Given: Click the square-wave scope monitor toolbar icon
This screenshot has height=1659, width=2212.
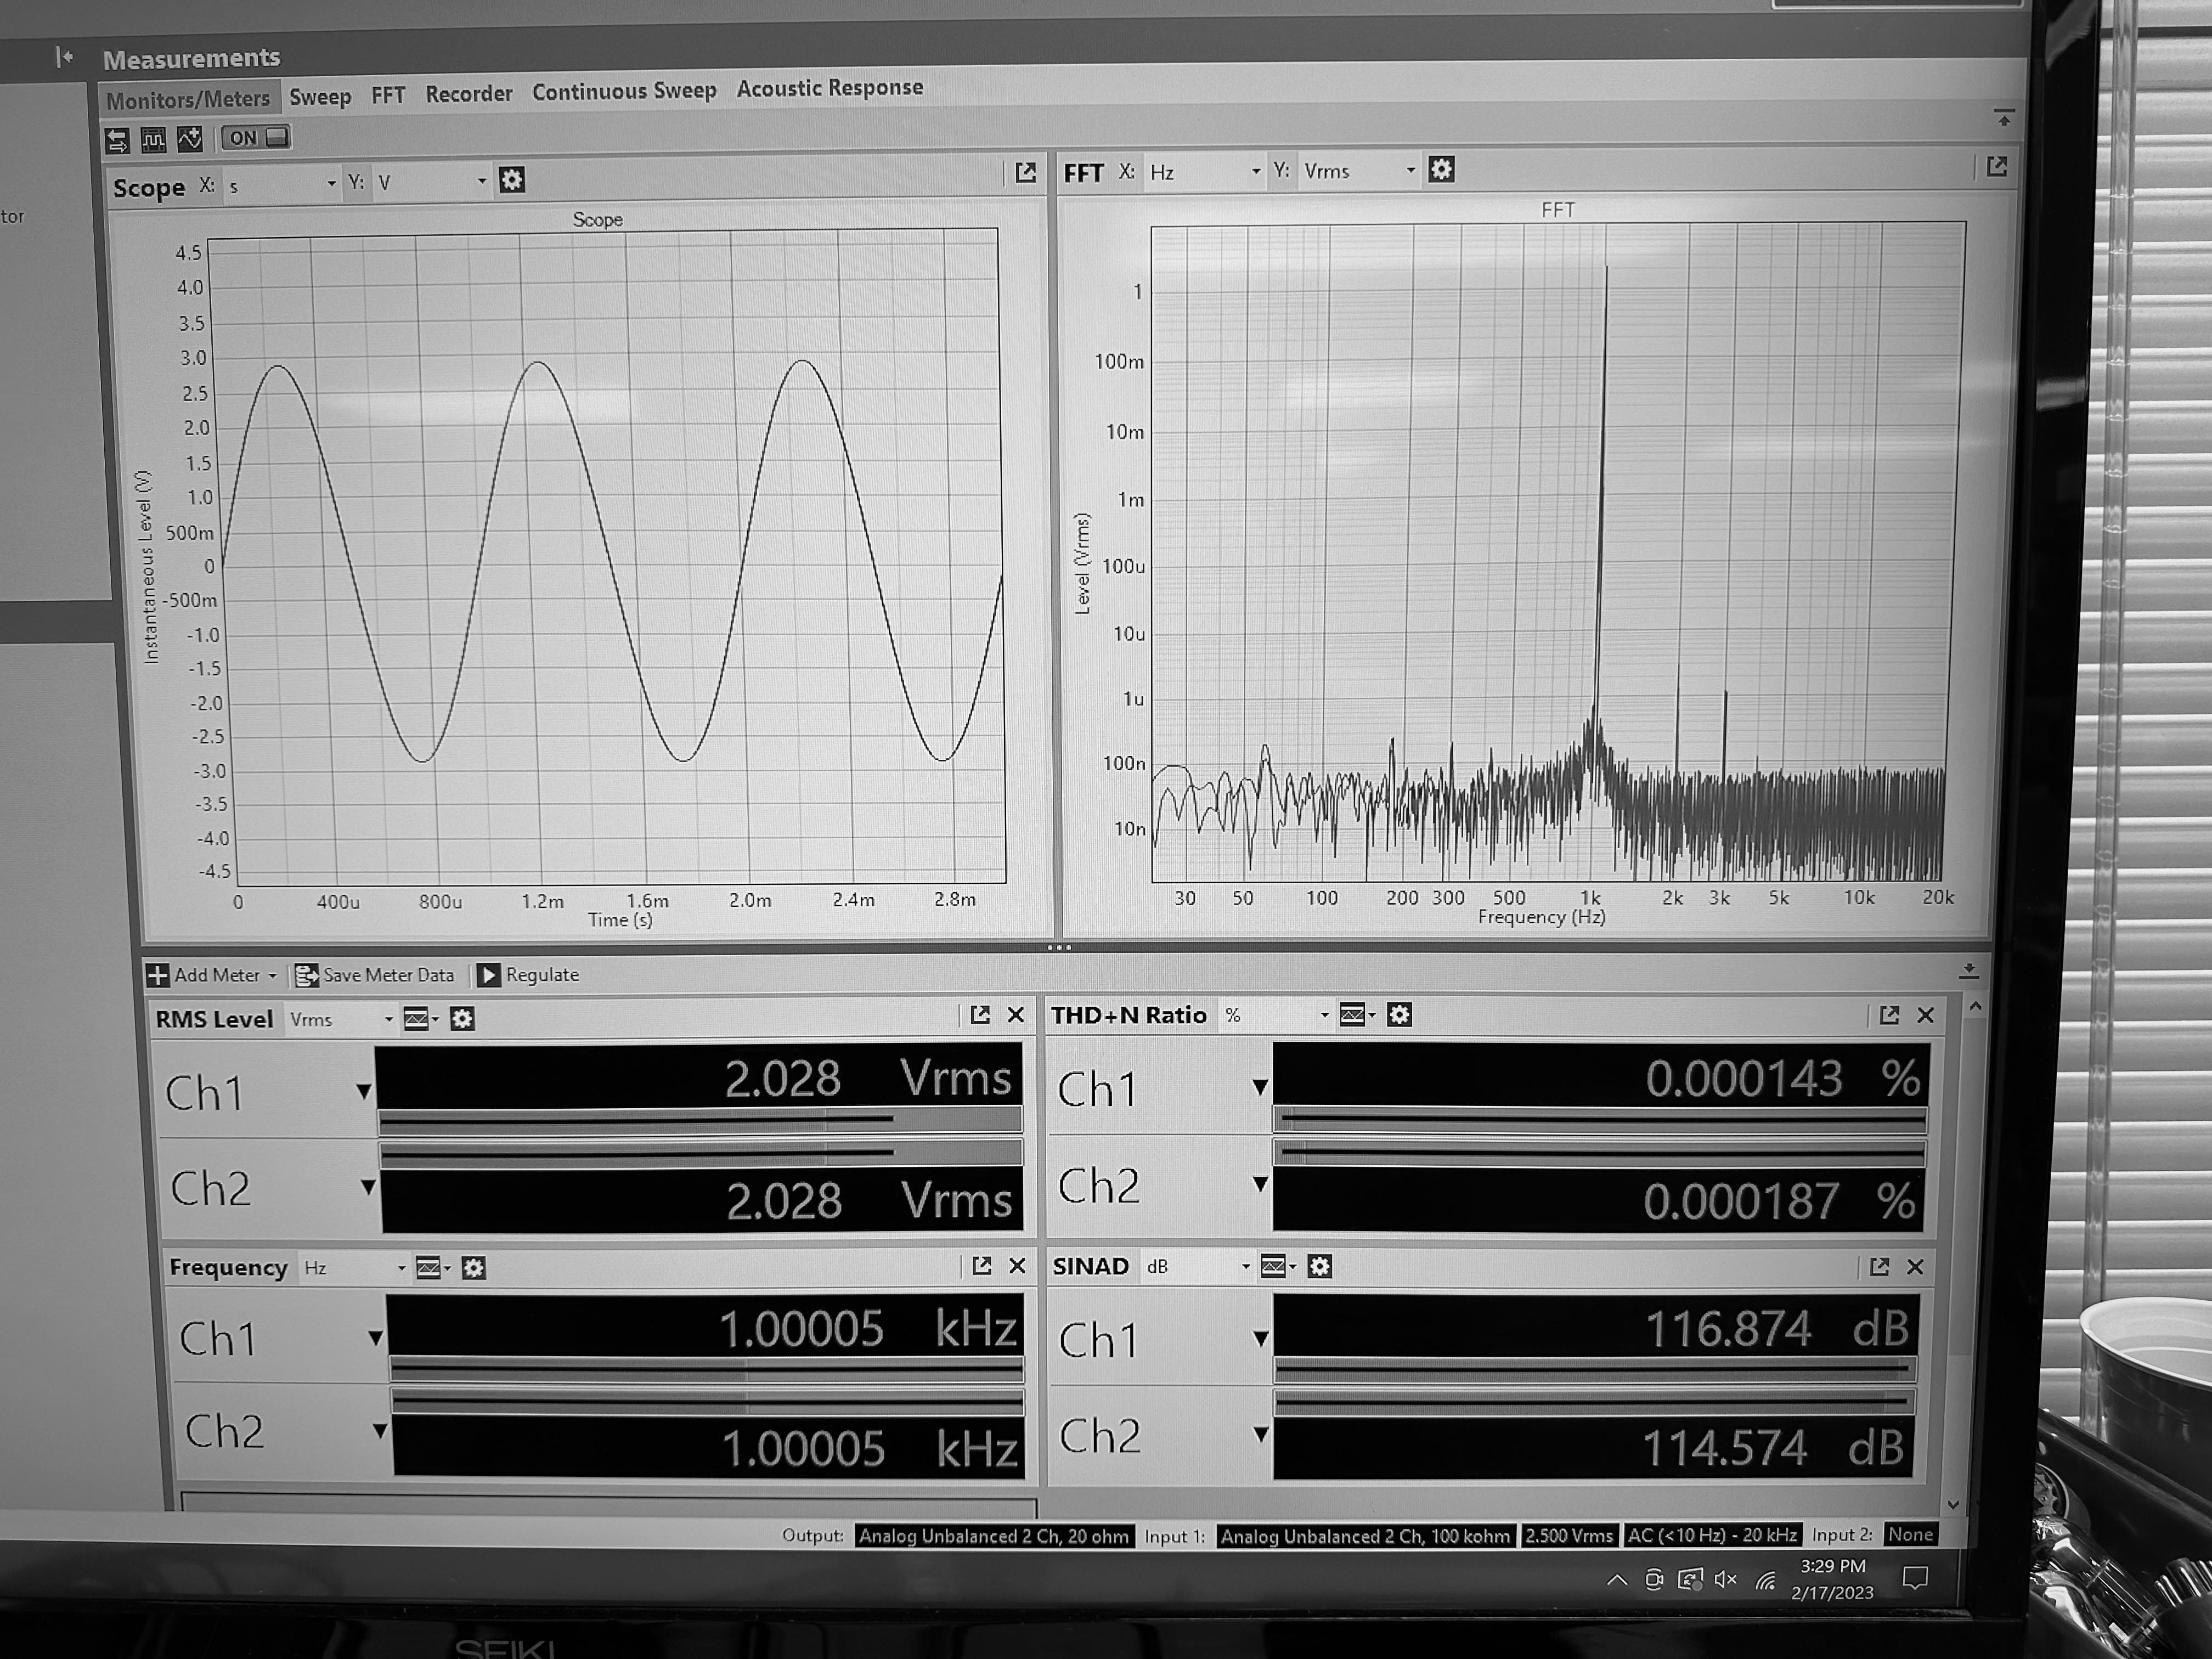Looking at the screenshot, I should (x=153, y=139).
